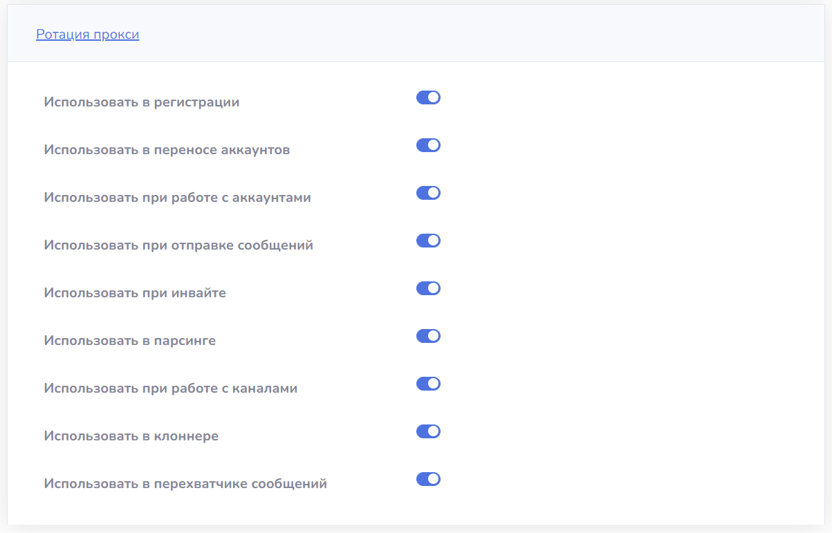The image size is (832, 533).
Task: Click the Использовать при отправке сообщений label
Action: [x=178, y=245]
